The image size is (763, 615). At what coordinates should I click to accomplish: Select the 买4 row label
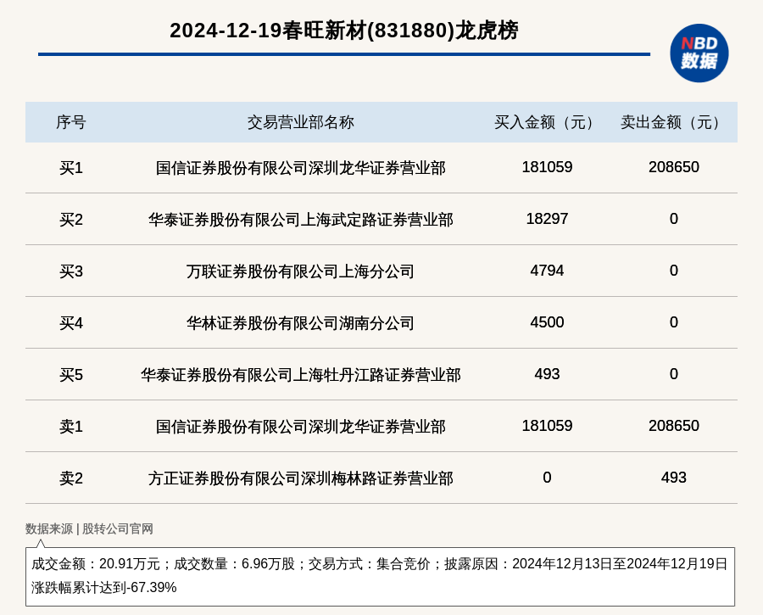pyautogui.click(x=71, y=323)
